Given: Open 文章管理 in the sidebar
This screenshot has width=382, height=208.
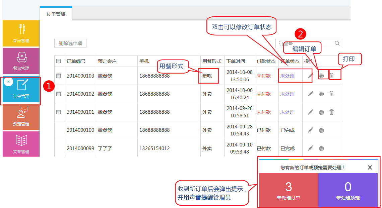Looking at the screenshot, I should [x=21, y=144].
